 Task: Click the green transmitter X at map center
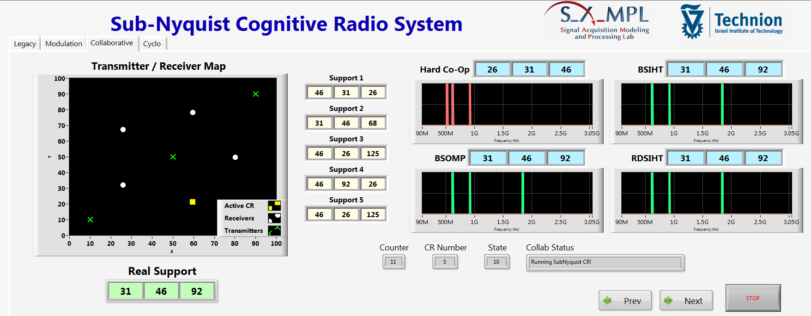173,157
